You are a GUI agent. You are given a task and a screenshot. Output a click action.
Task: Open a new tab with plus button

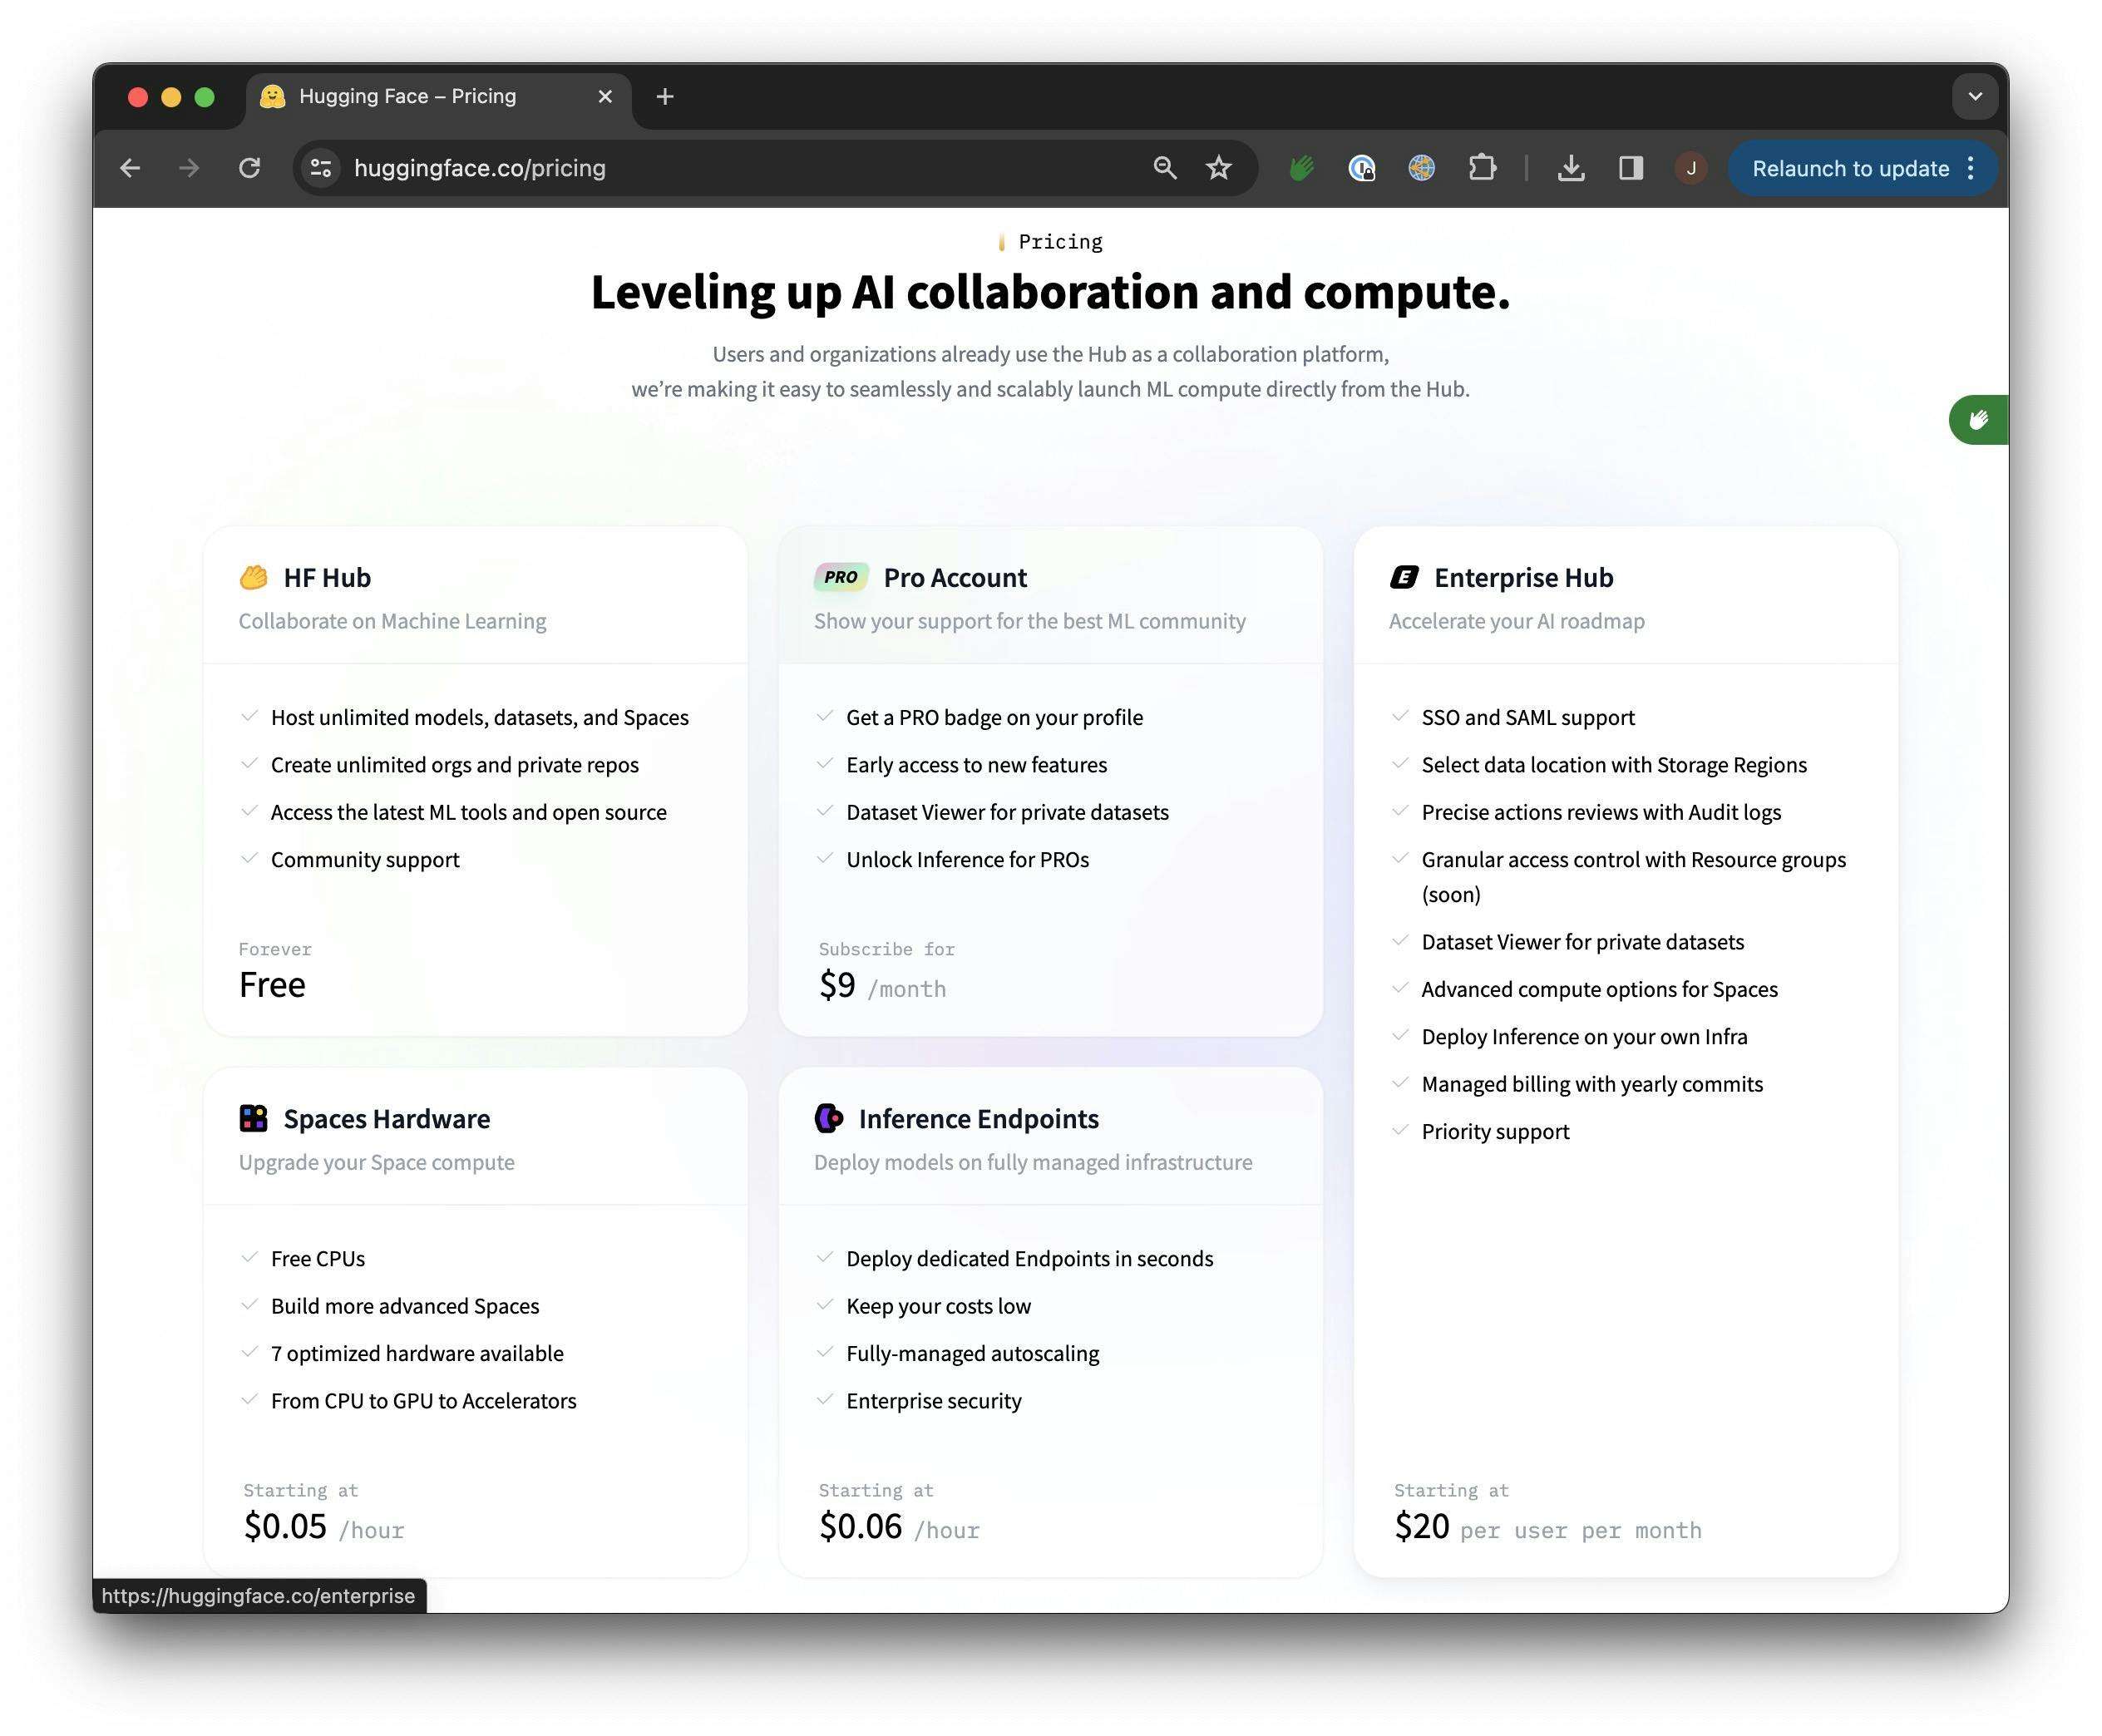pyautogui.click(x=665, y=97)
